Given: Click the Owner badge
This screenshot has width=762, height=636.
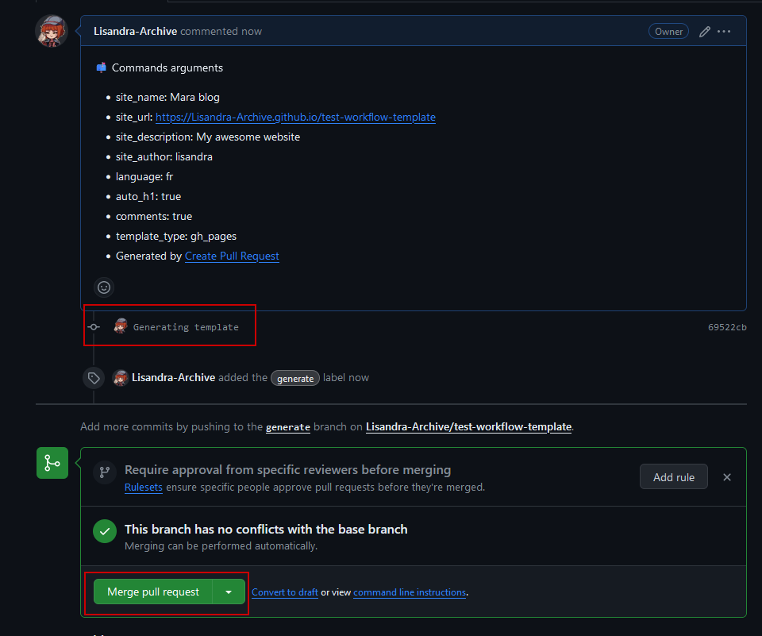Looking at the screenshot, I should [x=668, y=32].
